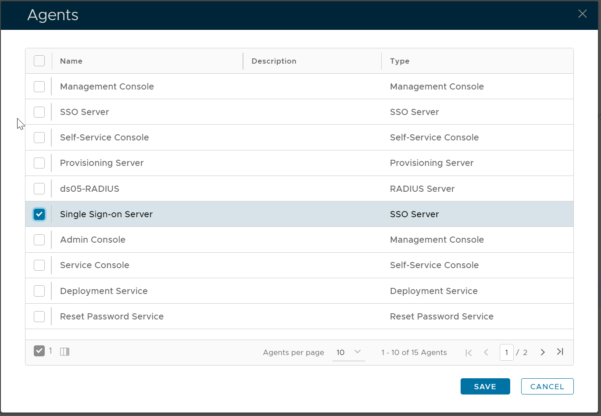The width and height of the screenshot is (601, 416).
Task: Select all agents with header checkbox
Action: [x=39, y=61]
